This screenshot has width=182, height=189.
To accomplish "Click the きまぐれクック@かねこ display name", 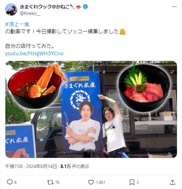I will point(45,7).
